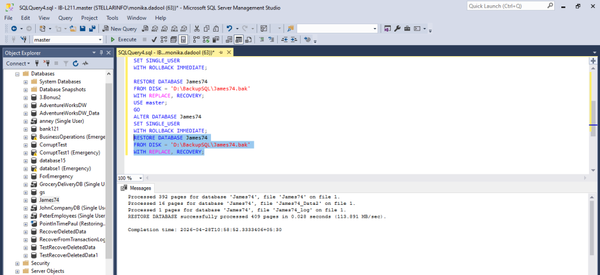Open the File menu
This screenshot has width=600, height=275.
coord(8,18)
